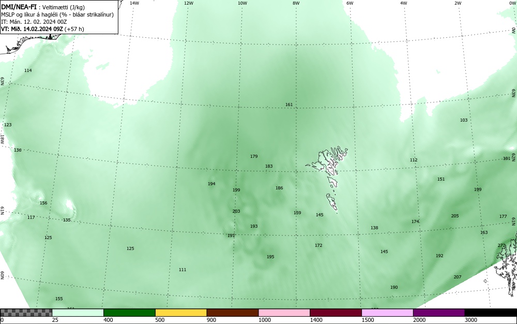Click the 0W longitude label
Viewport: 517px width, 324px height.
[512, 3]
